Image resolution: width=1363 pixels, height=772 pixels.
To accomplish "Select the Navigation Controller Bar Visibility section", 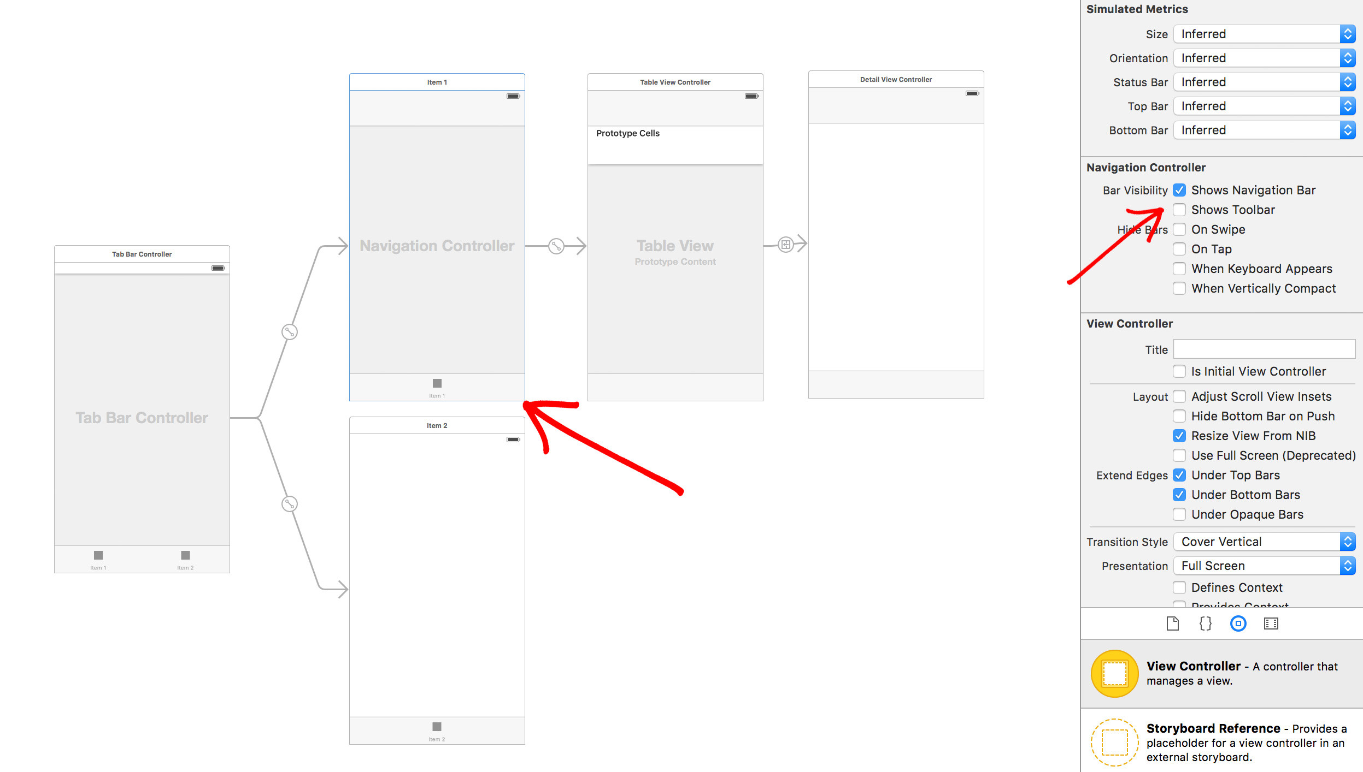I will point(1136,190).
